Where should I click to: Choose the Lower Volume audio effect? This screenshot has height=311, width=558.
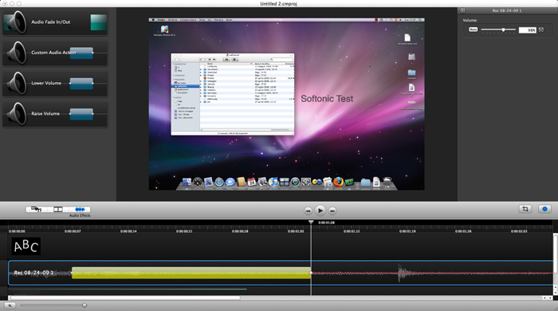coord(55,83)
